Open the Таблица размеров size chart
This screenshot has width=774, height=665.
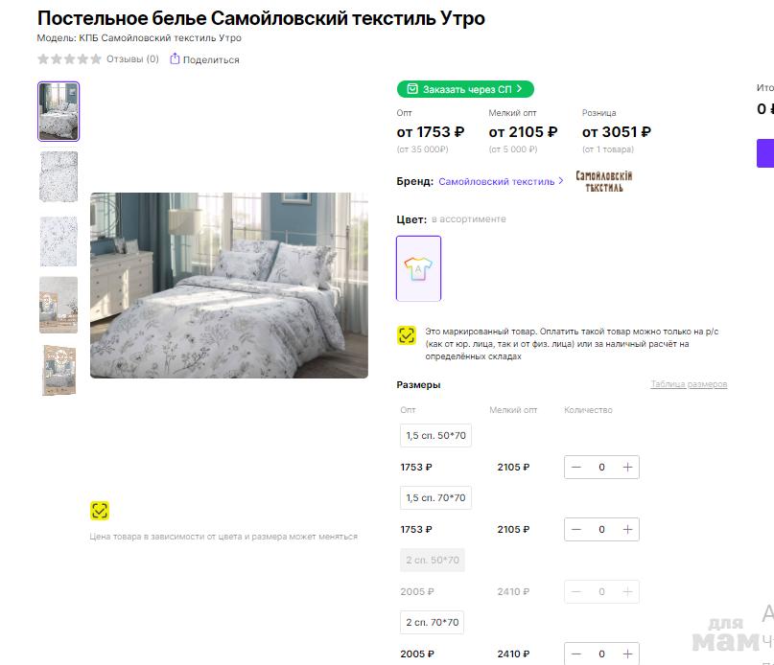pos(689,384)
